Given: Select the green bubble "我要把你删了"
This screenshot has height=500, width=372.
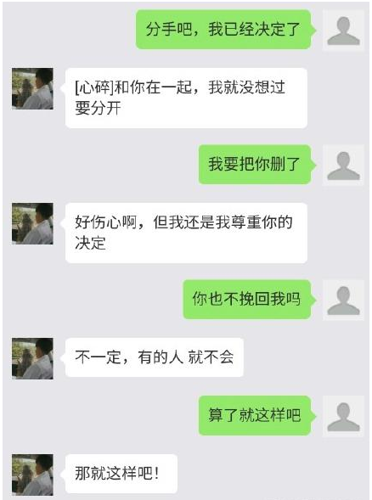Looking at the screenshot, I should [x=256, y=164].
